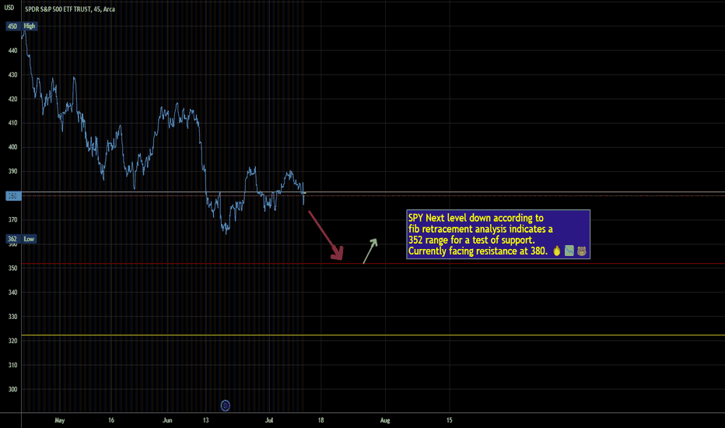Click the May date label
This screenshot has height=428, width=725.
tap(60, 420)
